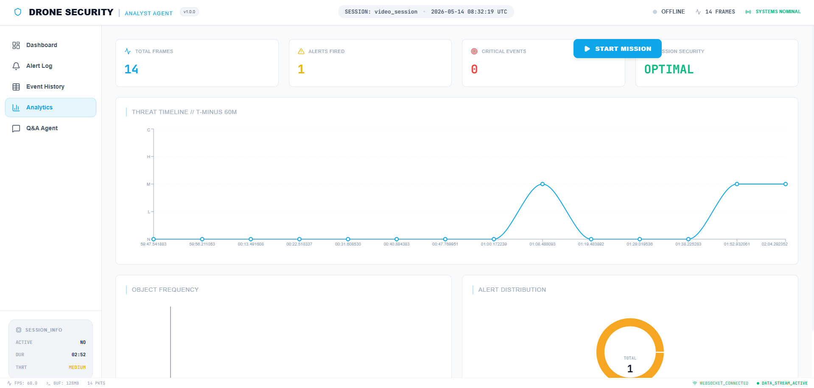Viewport: 814px width, 388px height.
Task: Click the Critical Events value "0"
Action: tap(474, 69)
